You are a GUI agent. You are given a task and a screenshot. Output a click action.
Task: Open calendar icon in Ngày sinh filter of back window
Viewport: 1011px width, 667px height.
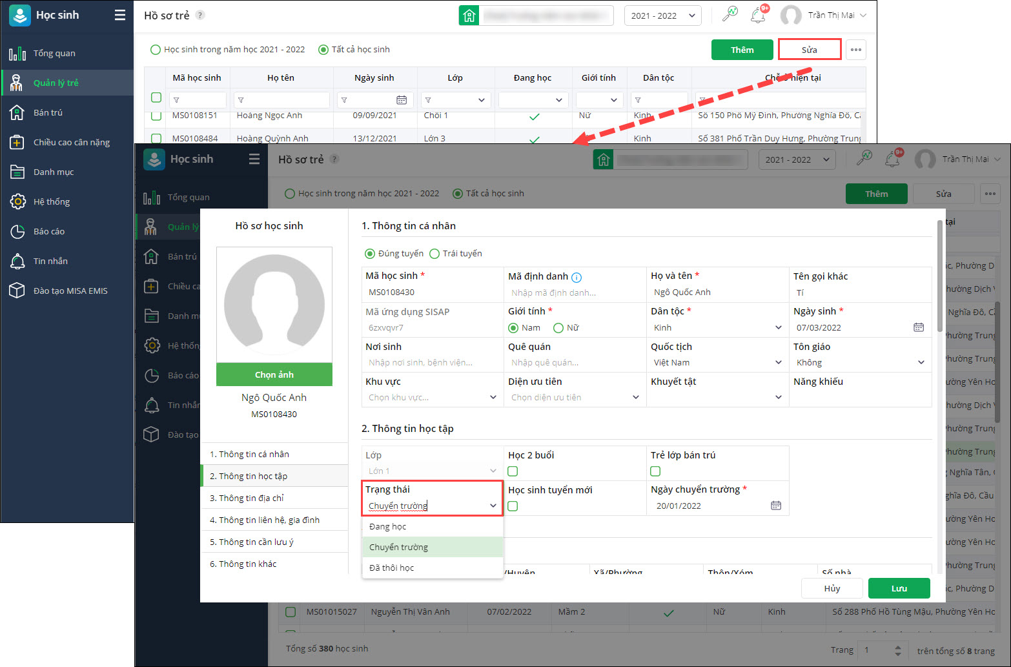[402, 100]
